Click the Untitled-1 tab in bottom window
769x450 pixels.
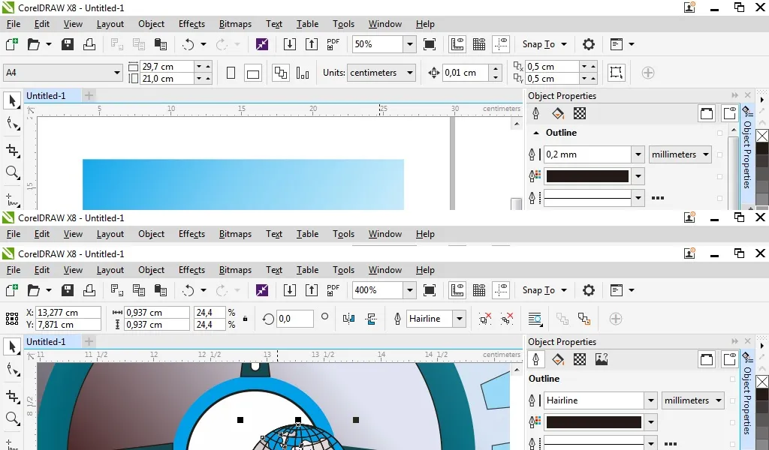point(46,342)
